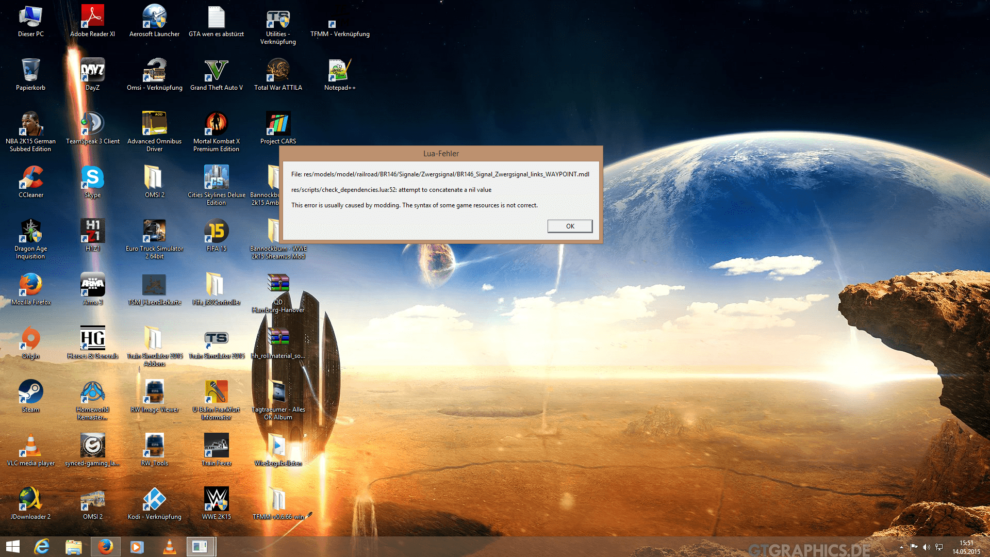Select the Arma 3 icon
990x557 pixels.
point(93,290)
